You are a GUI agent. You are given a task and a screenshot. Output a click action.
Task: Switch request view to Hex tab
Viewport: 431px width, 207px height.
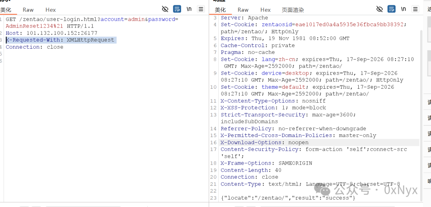tap(51, 10)
